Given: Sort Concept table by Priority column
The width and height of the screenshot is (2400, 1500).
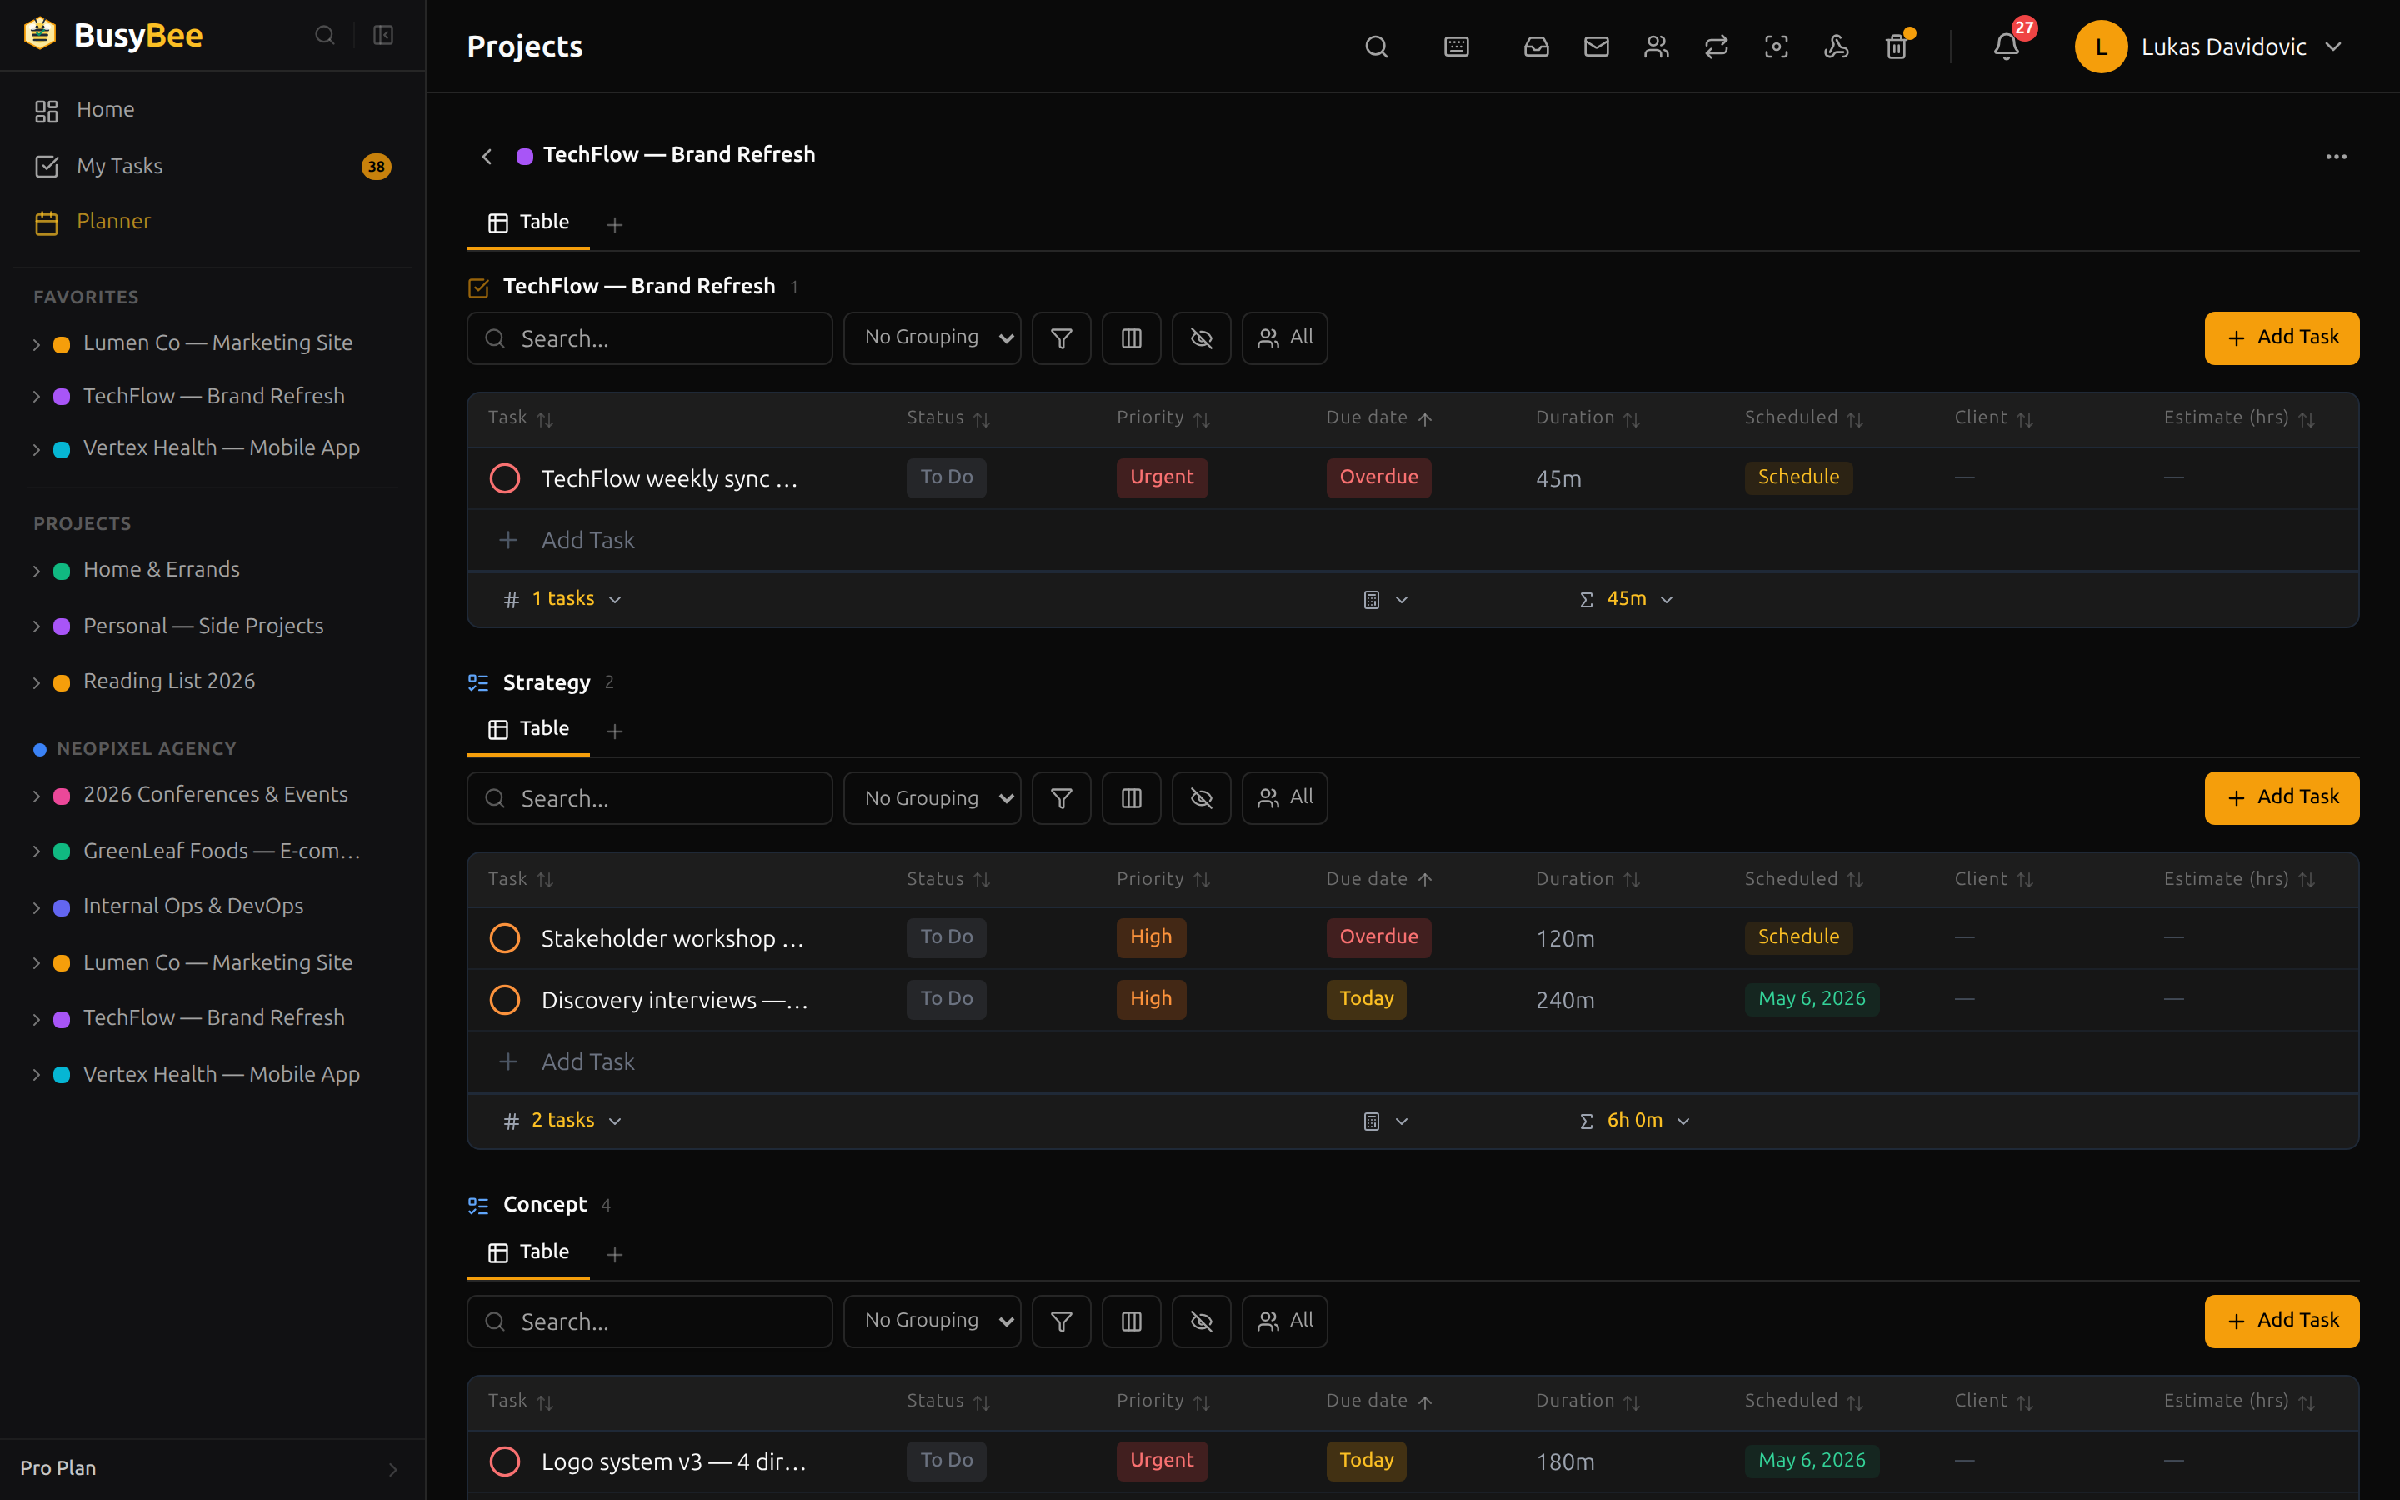Looking at the screenshot, I should (1162, 1401).
